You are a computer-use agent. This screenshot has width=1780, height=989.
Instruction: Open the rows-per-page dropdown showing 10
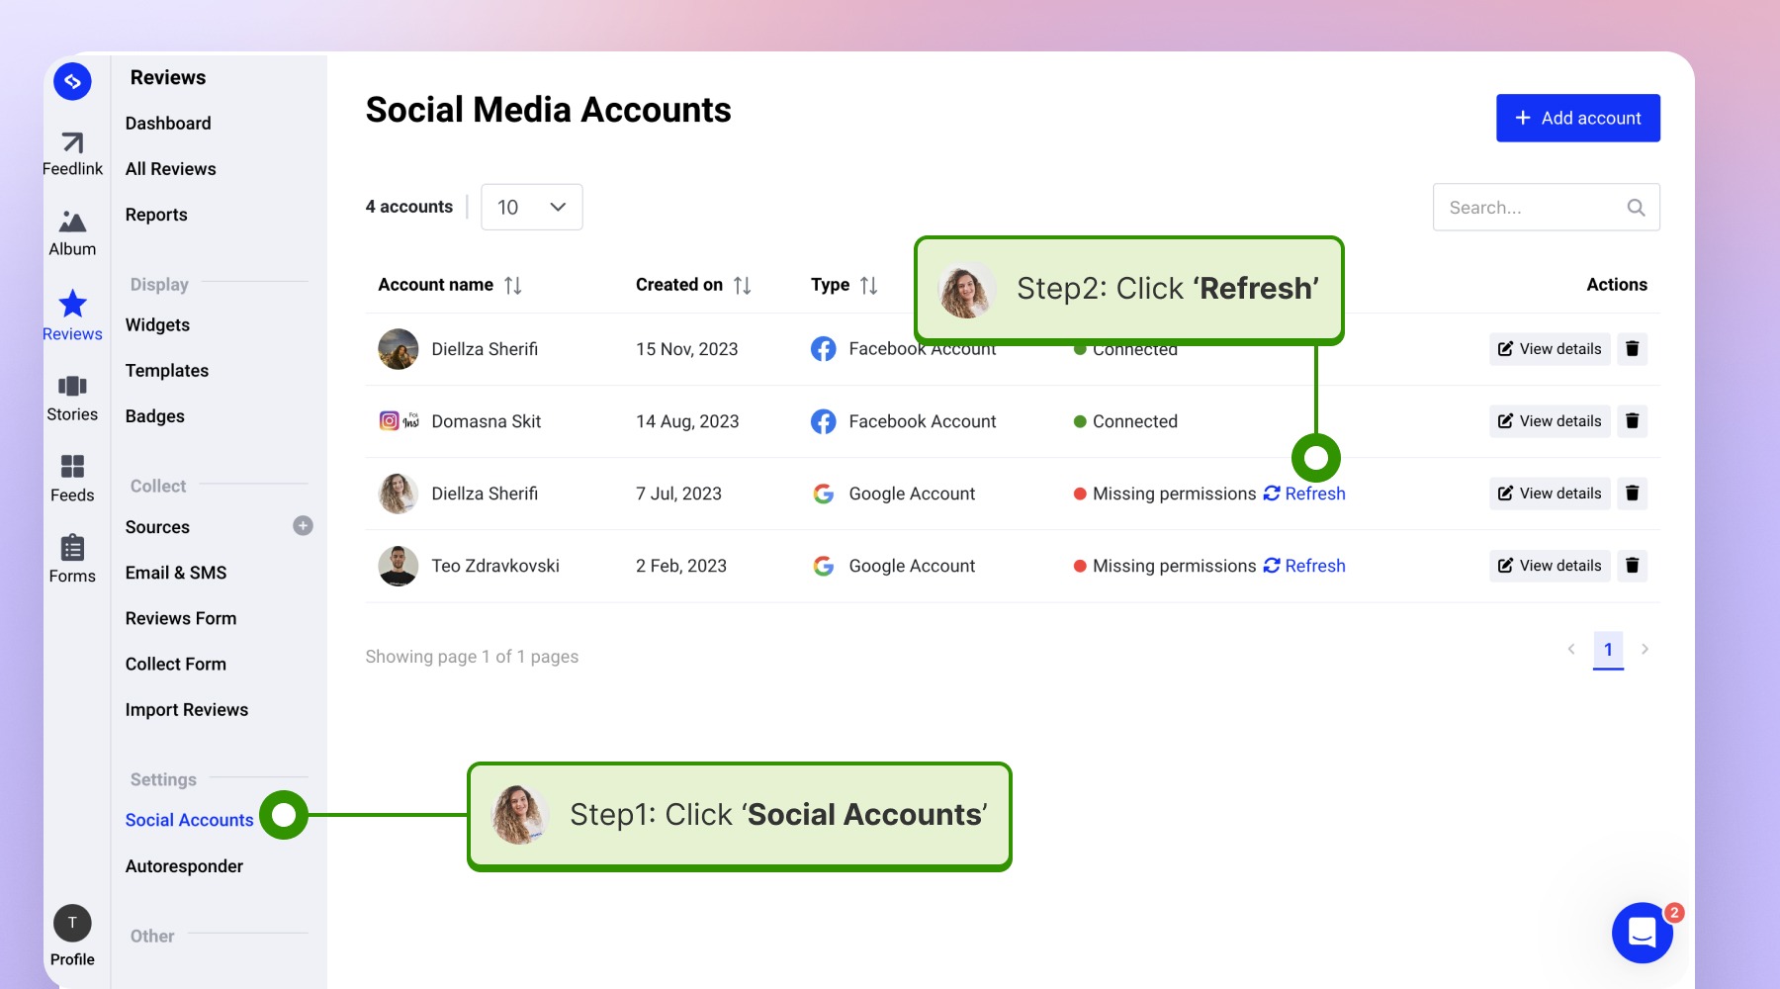[x=531, y=207]
